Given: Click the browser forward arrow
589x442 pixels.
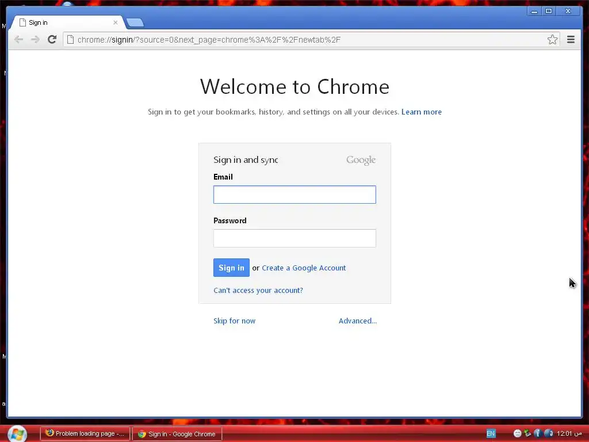Looking at the screenshot, I should point(35,40).
